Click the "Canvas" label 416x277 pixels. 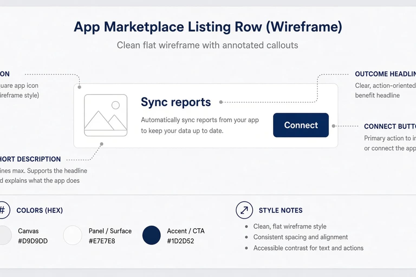(x=28, y=231)
